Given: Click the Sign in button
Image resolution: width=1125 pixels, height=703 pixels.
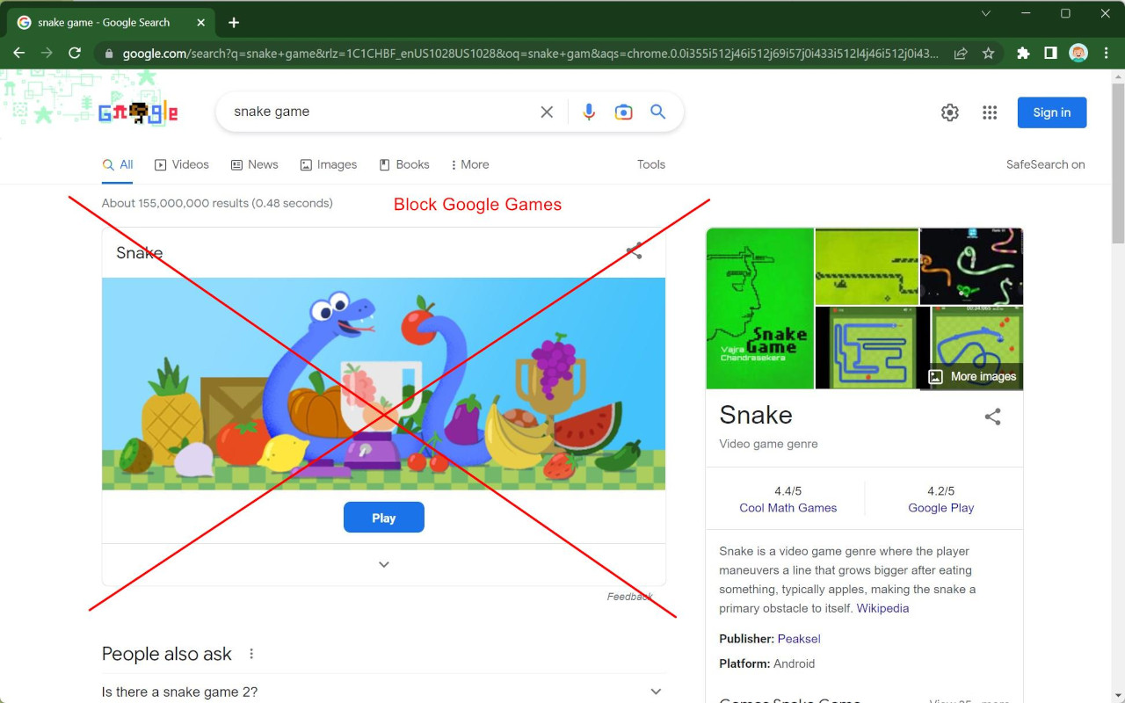Looking at the screenshot, I should [1051, 112].
